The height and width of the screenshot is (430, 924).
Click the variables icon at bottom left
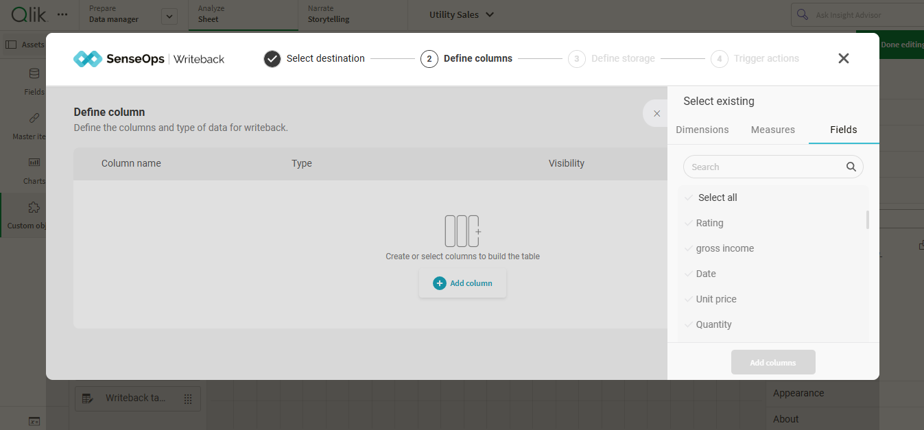point(34,421)
